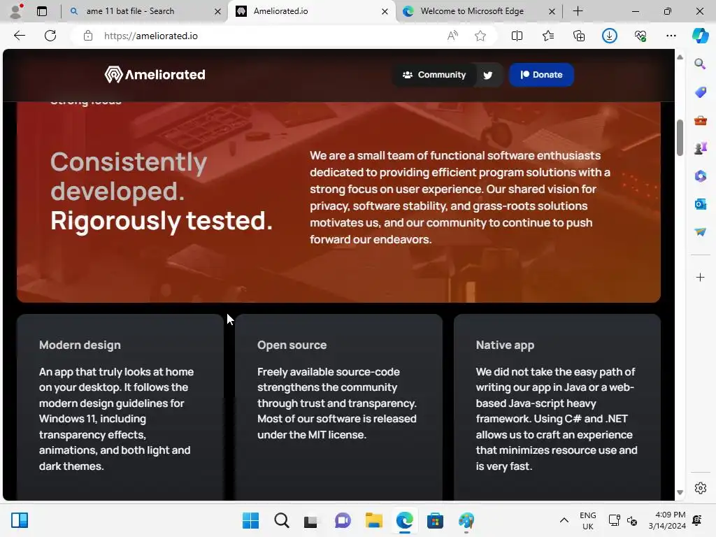Open the sidebar Search icon

click(700, 64)
